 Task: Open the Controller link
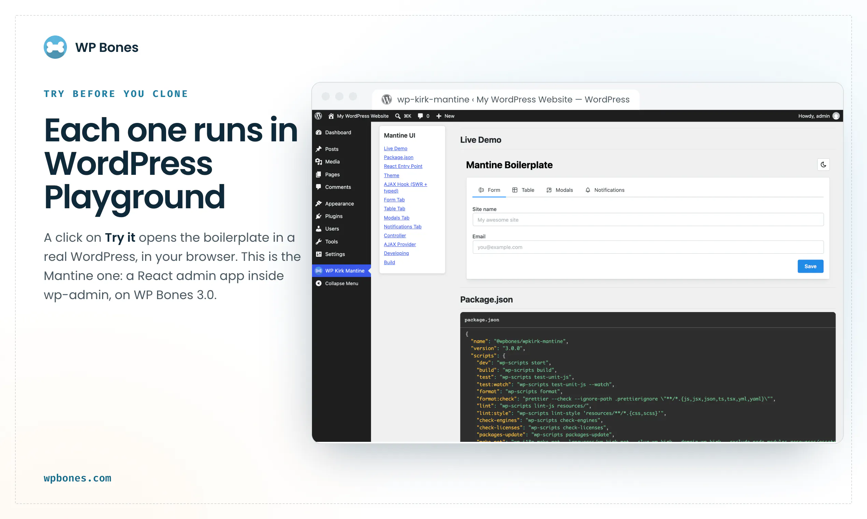pyautogui.click(x=395, y=235)
